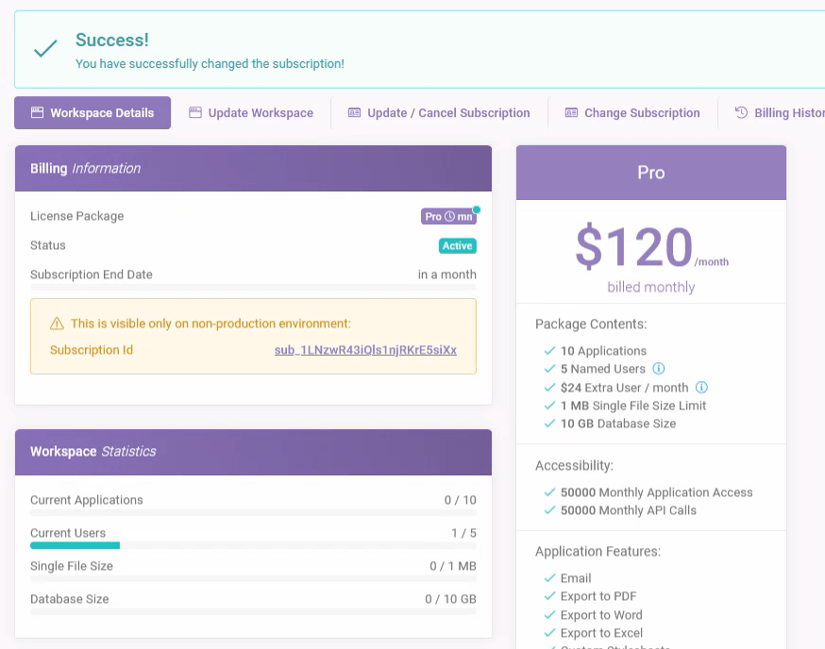Click the clock icon in Pro badge

449,217
